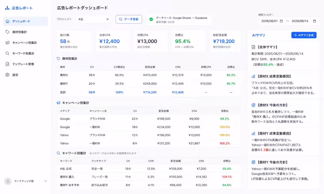
Task: Click the データソース: Google Sheets → Supabase text
Action: [182, 18]
